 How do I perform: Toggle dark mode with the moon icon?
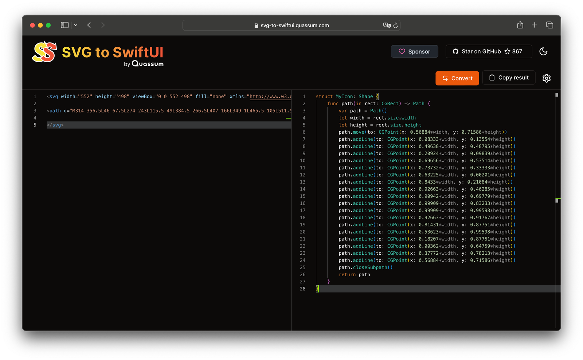pos(543,51)
